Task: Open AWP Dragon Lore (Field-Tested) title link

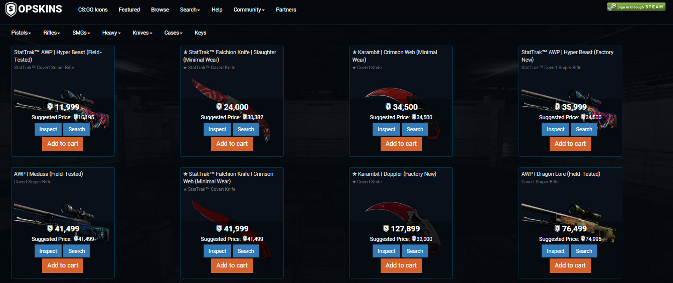Action: pos(561,174)
